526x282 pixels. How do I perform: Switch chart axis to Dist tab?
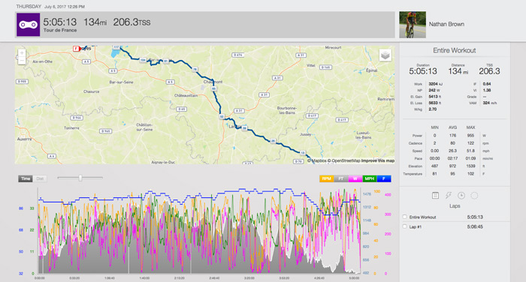pos(40,178)
